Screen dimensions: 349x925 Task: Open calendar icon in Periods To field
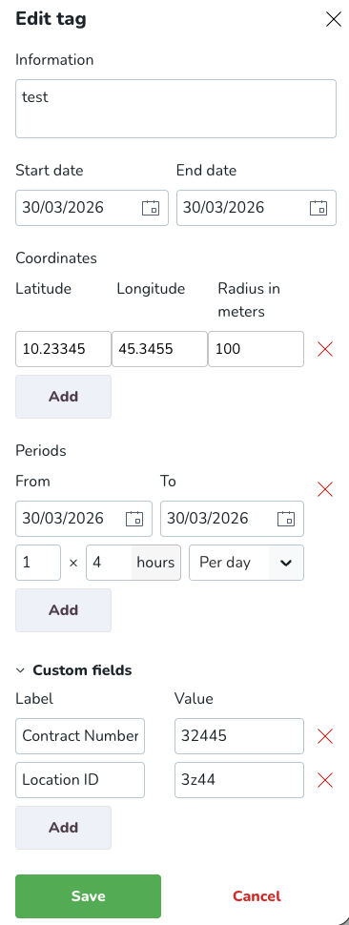(x=286, y=519)
